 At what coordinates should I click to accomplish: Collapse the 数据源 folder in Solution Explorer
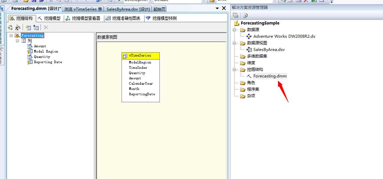point(235,30)
